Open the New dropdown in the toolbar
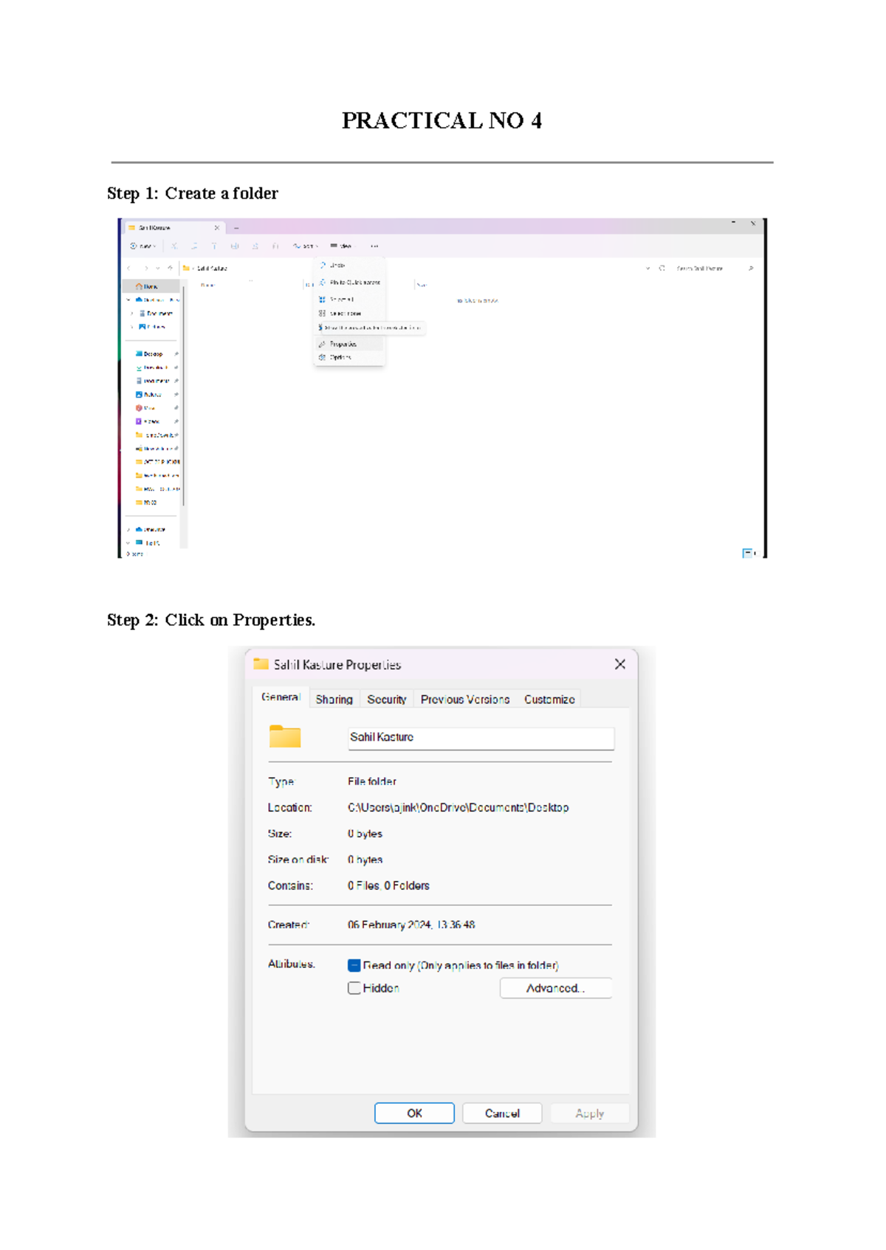 (143, 246)
